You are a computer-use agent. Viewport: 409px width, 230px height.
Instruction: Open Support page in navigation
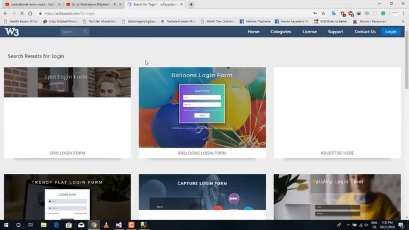pyautogui.click(x=336, y=31)
